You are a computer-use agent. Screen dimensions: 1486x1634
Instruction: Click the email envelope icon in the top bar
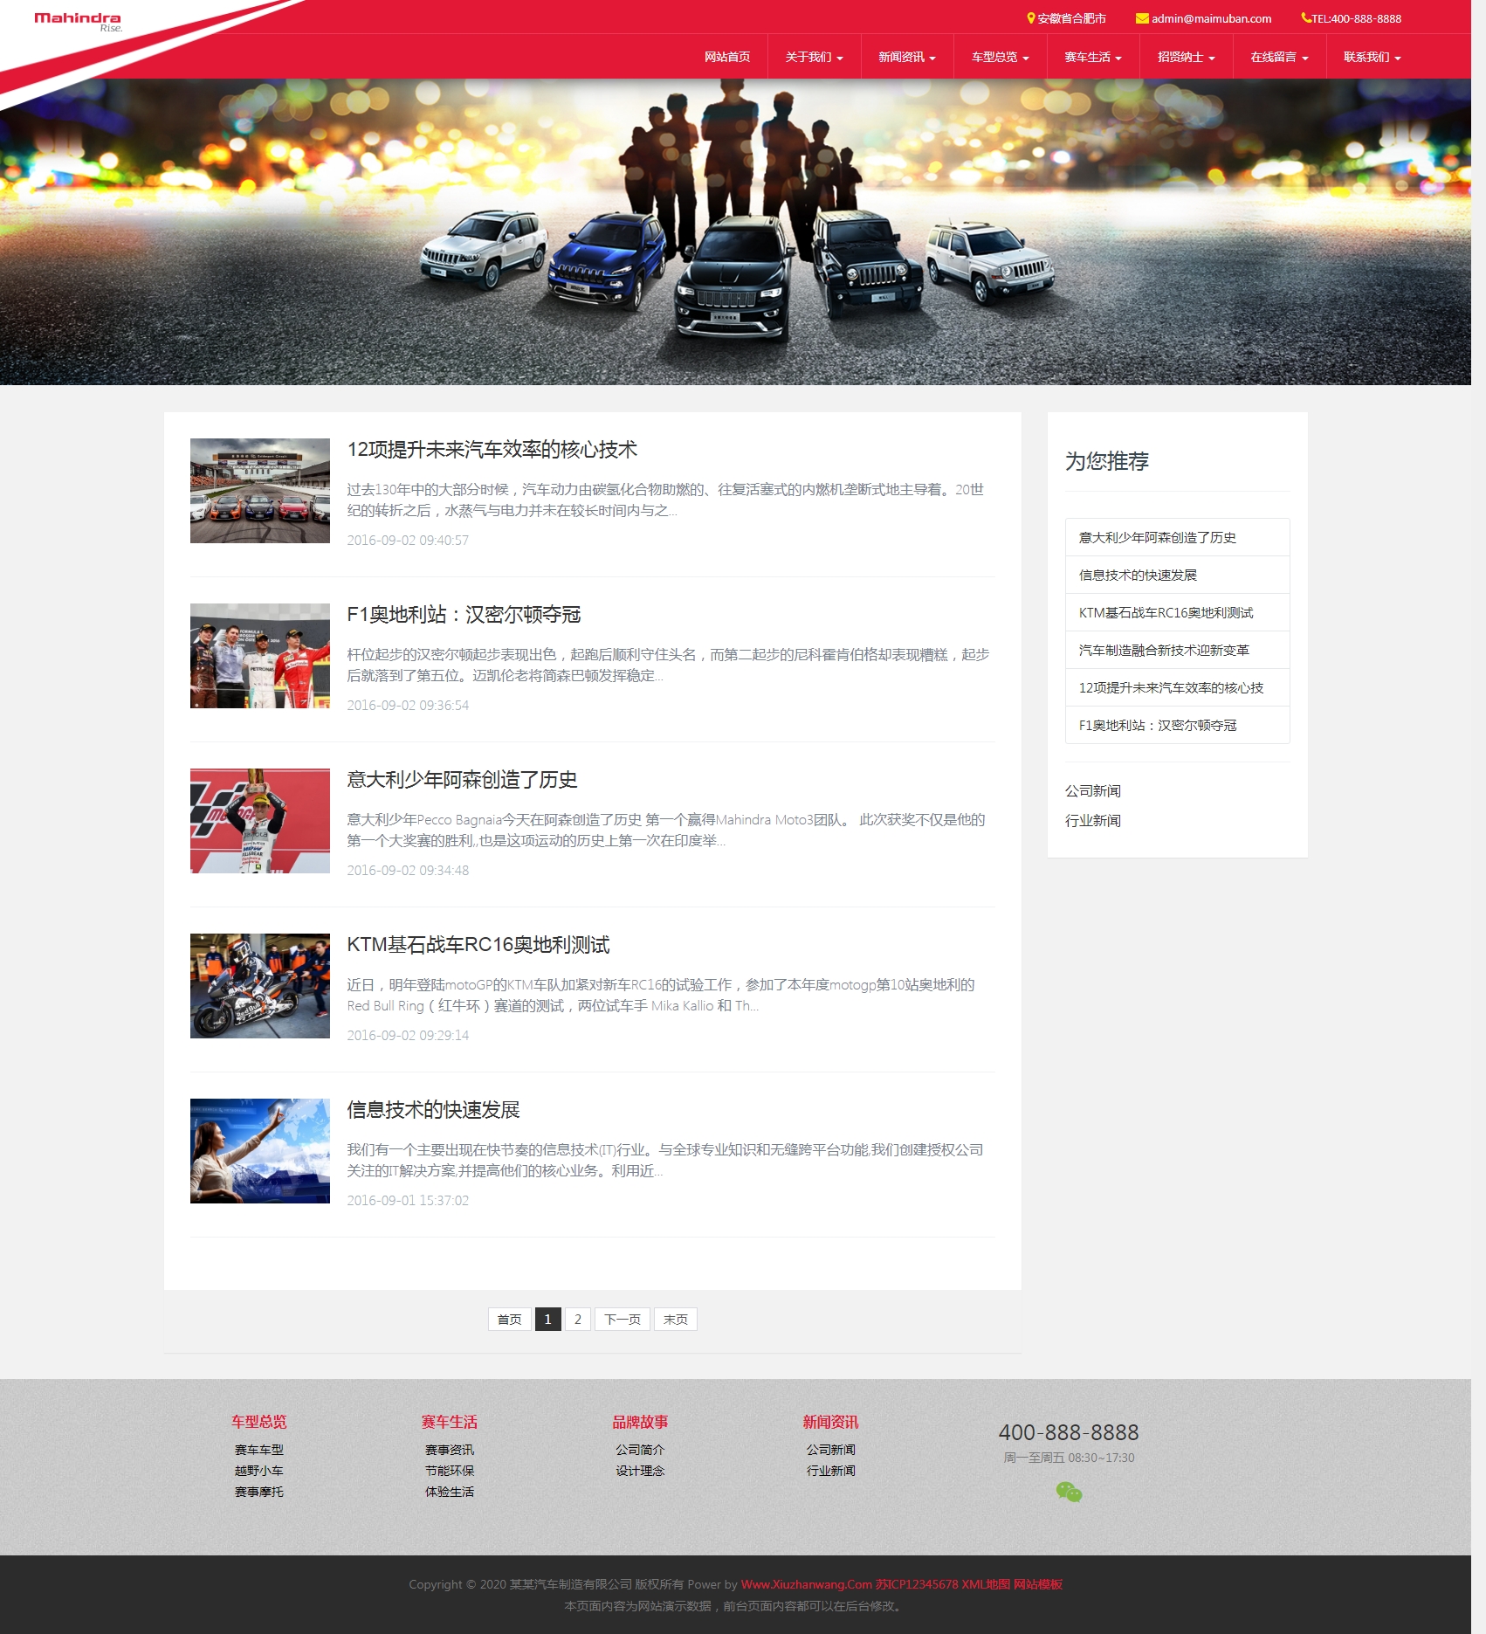pyautogui.click(x=1142, y=18)
